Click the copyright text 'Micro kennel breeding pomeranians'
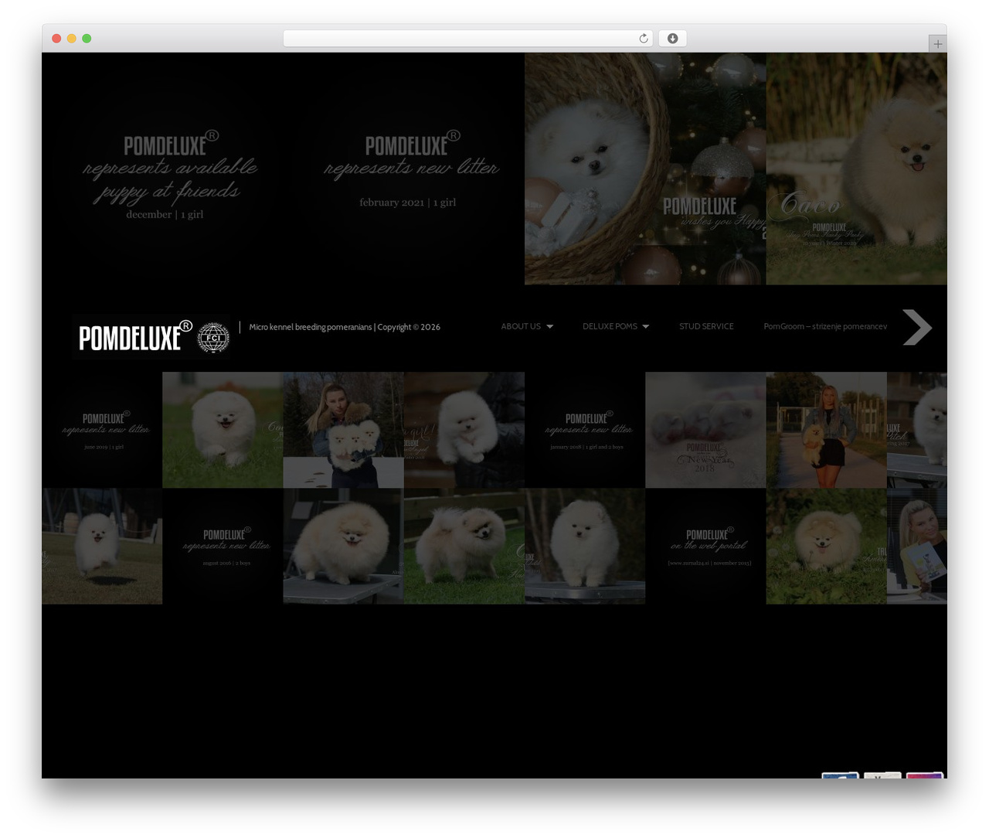Image resolution: width=989 pixels, height=838 pixels. pos(310,327)
